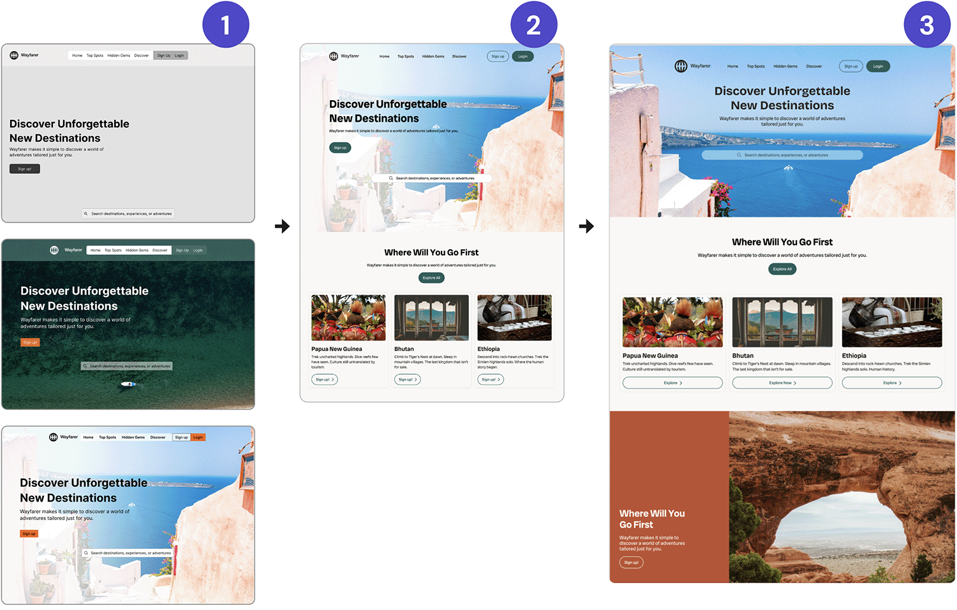Click the Wayfarer logo in the step 1 Santorini mockup

pos(64,437)
